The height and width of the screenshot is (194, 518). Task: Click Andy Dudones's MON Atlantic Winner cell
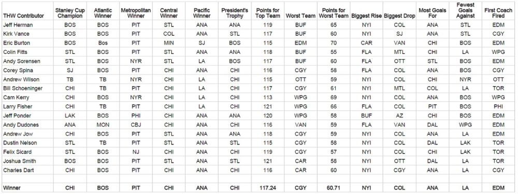[x=103, y=125]
